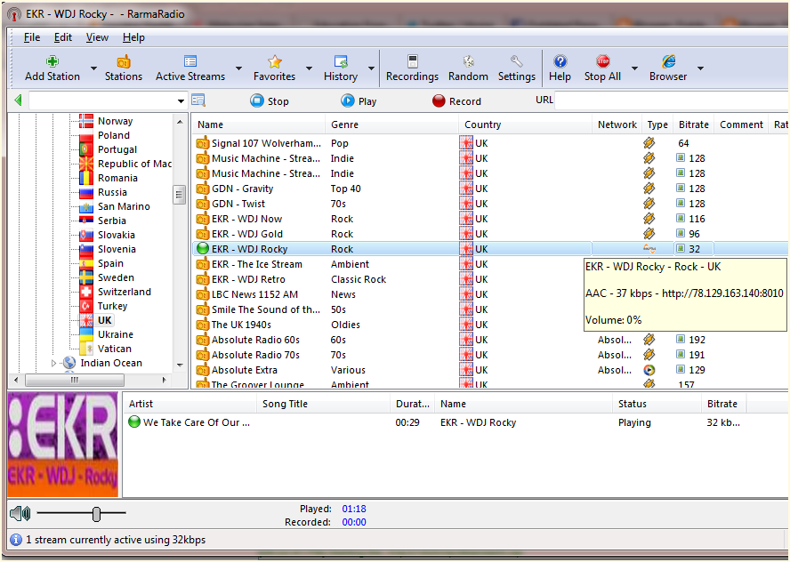Open the History dropdown arrow
The height and width of the screenshot is (562, 790).
[x=371, y=68]
